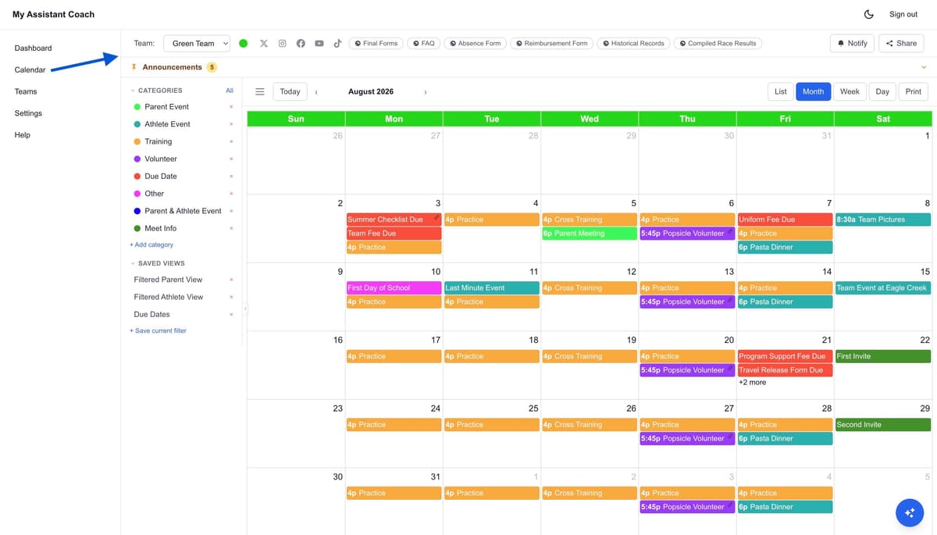Open the Reimbursement Form link

click(x=552, y=44)
